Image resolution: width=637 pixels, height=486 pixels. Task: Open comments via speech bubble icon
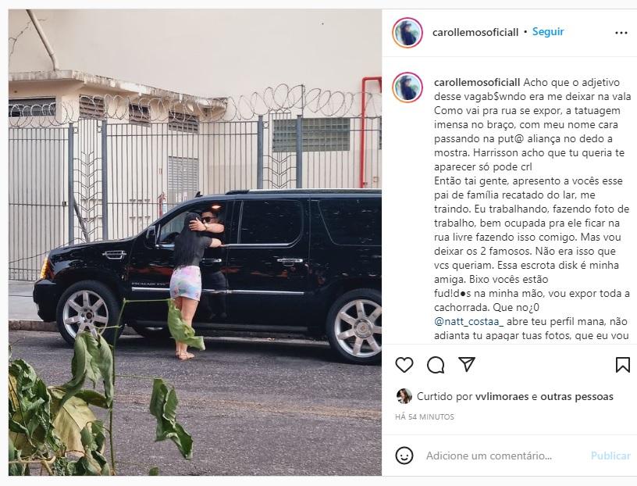pos(436,365)
